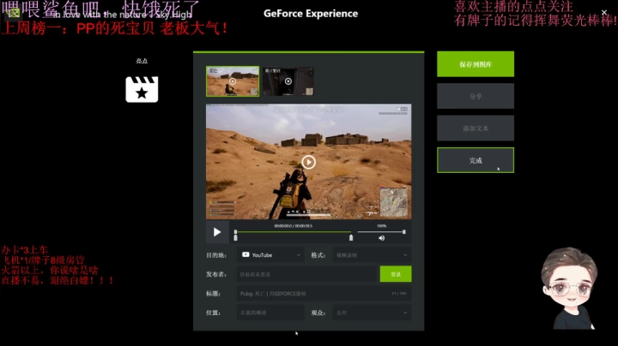Image resolution: width=618 pixels, height=346 pixels.
Task: Click the green playback progress bar
Action: (x=294, y=232)
